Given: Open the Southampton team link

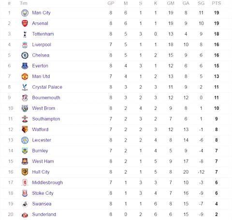Looking at the screenshot, I should point(46,119).
